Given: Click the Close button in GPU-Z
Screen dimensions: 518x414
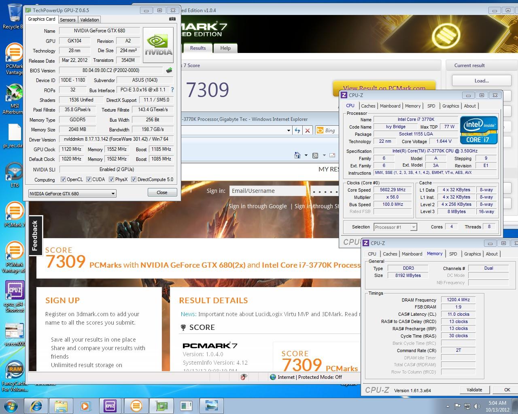Looking at the screenshot, I should pos(162,192).
